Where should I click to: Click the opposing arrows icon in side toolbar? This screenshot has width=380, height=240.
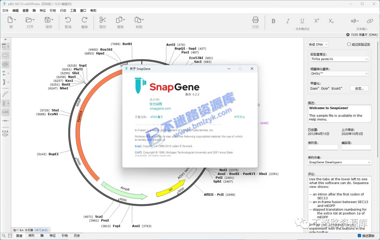click(4, 73)
